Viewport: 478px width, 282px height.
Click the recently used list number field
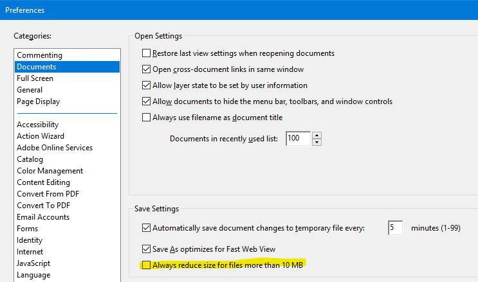298,139
